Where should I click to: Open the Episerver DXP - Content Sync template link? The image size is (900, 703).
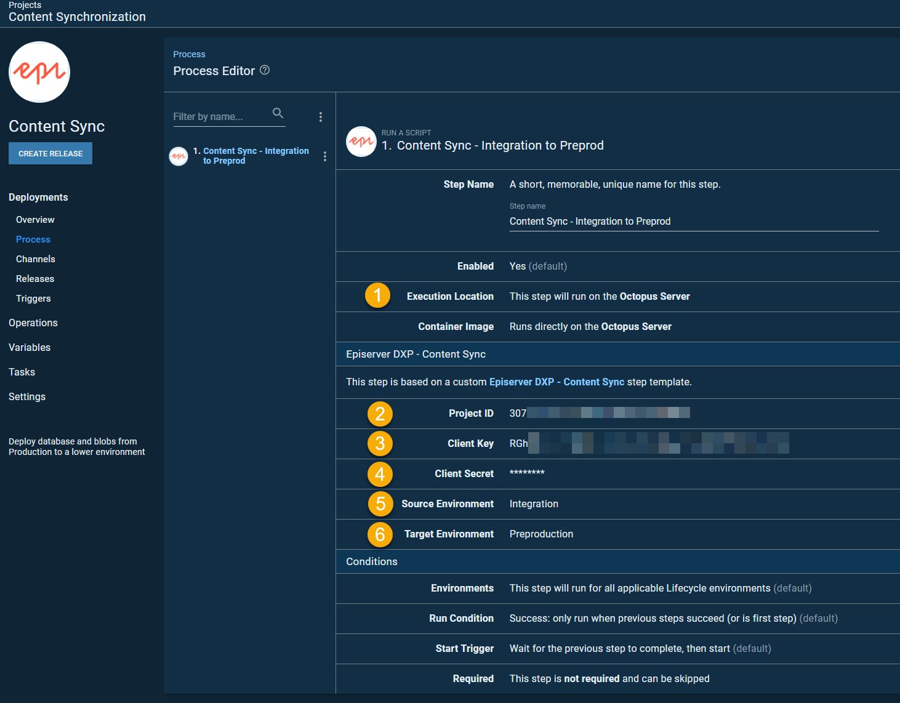click(556, 382)
